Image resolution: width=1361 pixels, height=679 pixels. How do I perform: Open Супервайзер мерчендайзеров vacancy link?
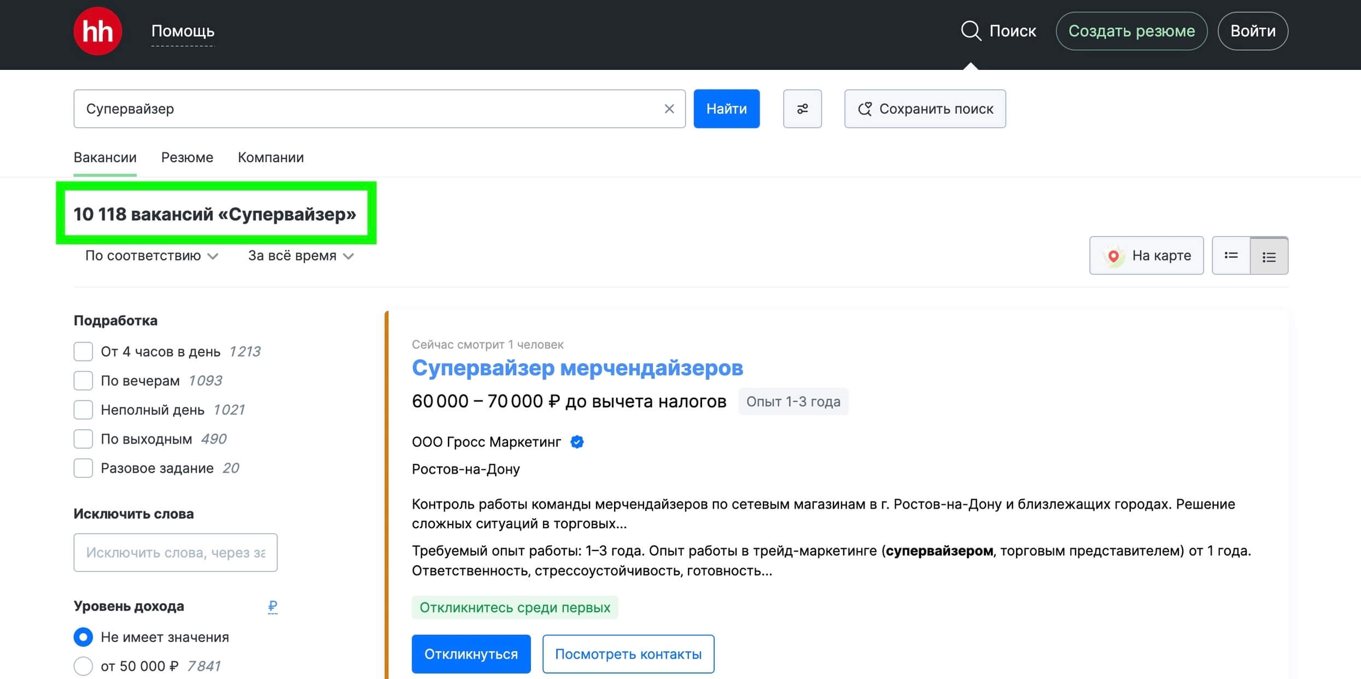click(x=577, y=368)
